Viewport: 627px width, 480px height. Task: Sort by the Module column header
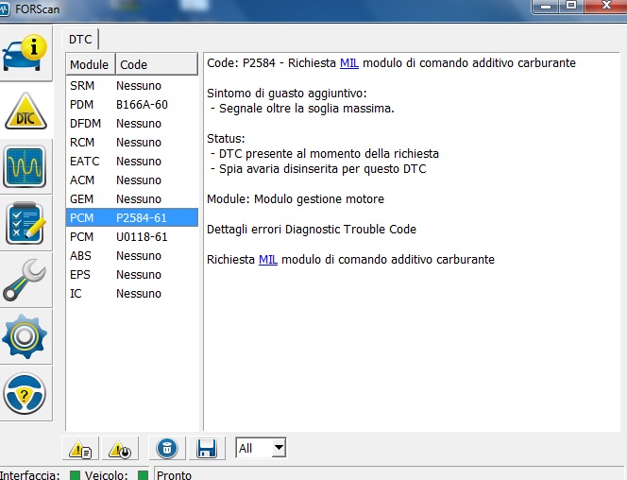point(90,64)
